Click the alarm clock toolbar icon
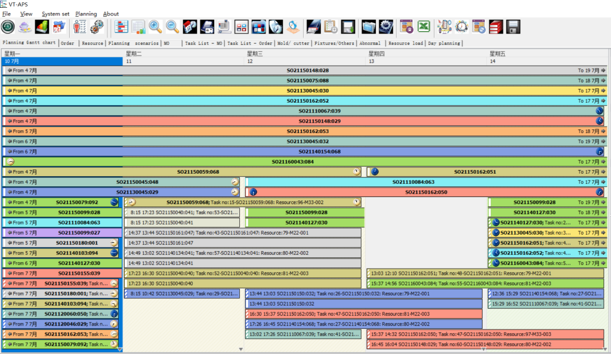 462,27
